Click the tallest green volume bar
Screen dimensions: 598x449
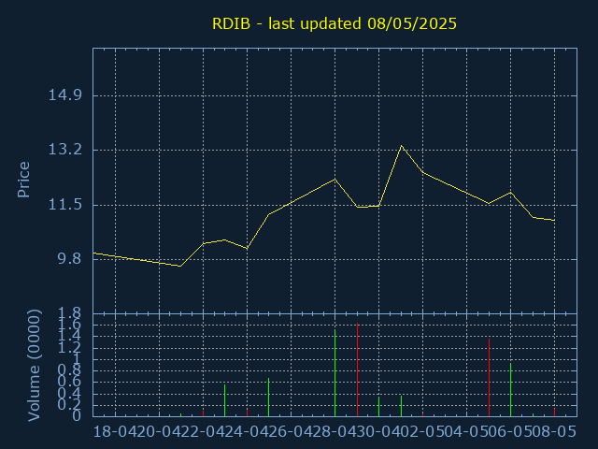(335, 373)
